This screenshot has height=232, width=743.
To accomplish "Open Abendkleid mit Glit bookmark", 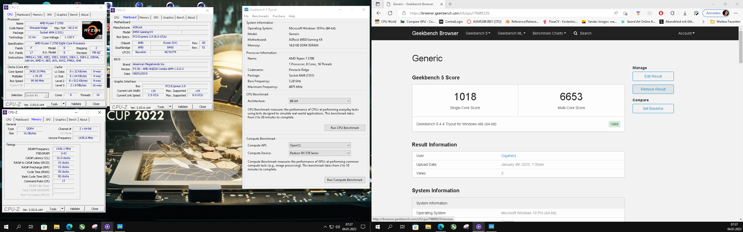I will click(x=677, y=22).
